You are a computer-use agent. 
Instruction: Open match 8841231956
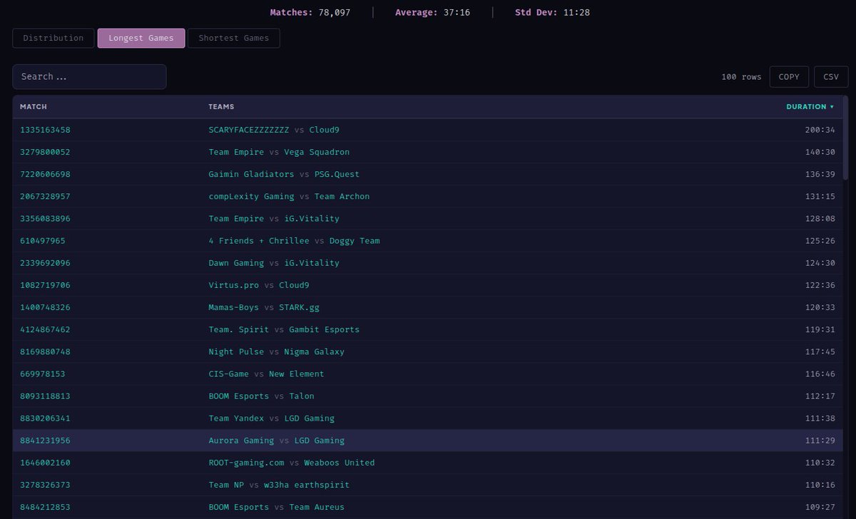pos(45,440)
